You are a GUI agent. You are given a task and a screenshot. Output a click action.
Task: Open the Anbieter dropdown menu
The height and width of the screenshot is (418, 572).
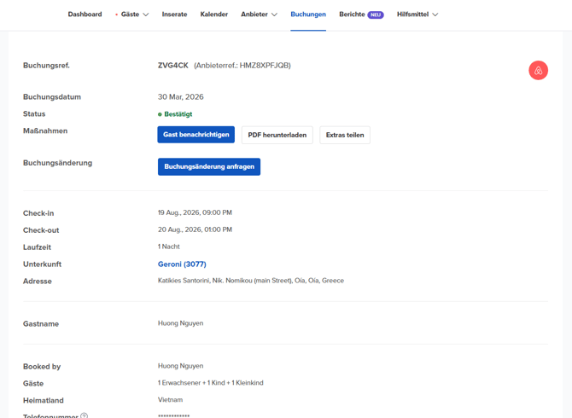[x=259, y=15]
